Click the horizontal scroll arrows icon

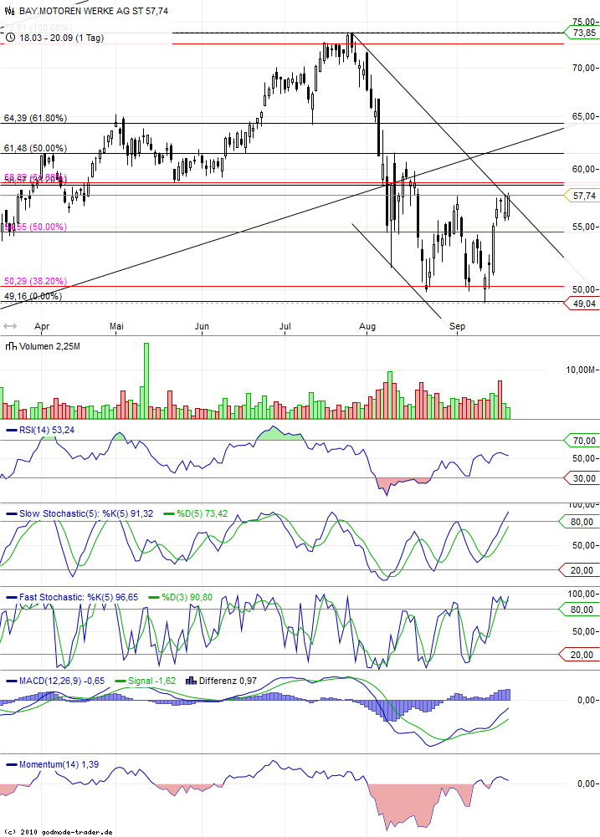tap(10, 326)
